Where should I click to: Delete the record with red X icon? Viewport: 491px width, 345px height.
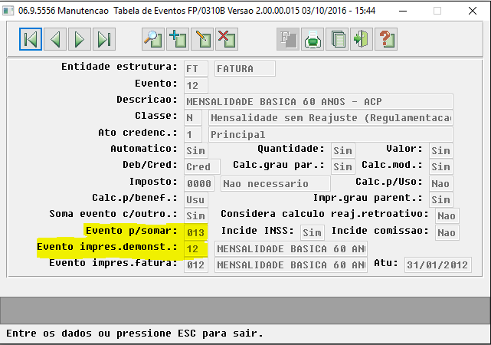pos(227,39)
